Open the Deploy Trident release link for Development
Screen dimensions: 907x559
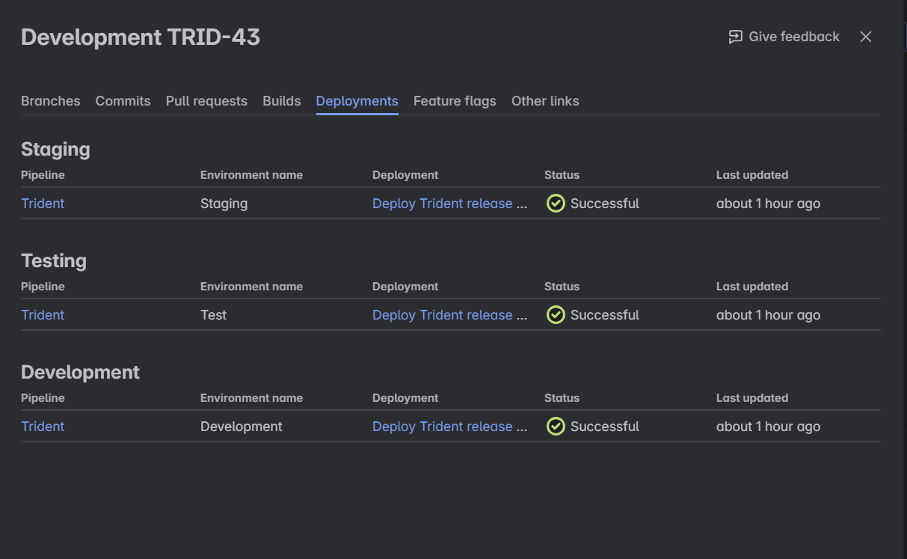point(449,426)
